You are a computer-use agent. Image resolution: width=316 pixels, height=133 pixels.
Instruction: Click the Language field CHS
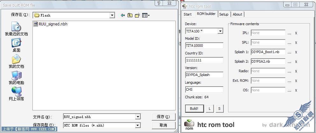tap(204, 89)
